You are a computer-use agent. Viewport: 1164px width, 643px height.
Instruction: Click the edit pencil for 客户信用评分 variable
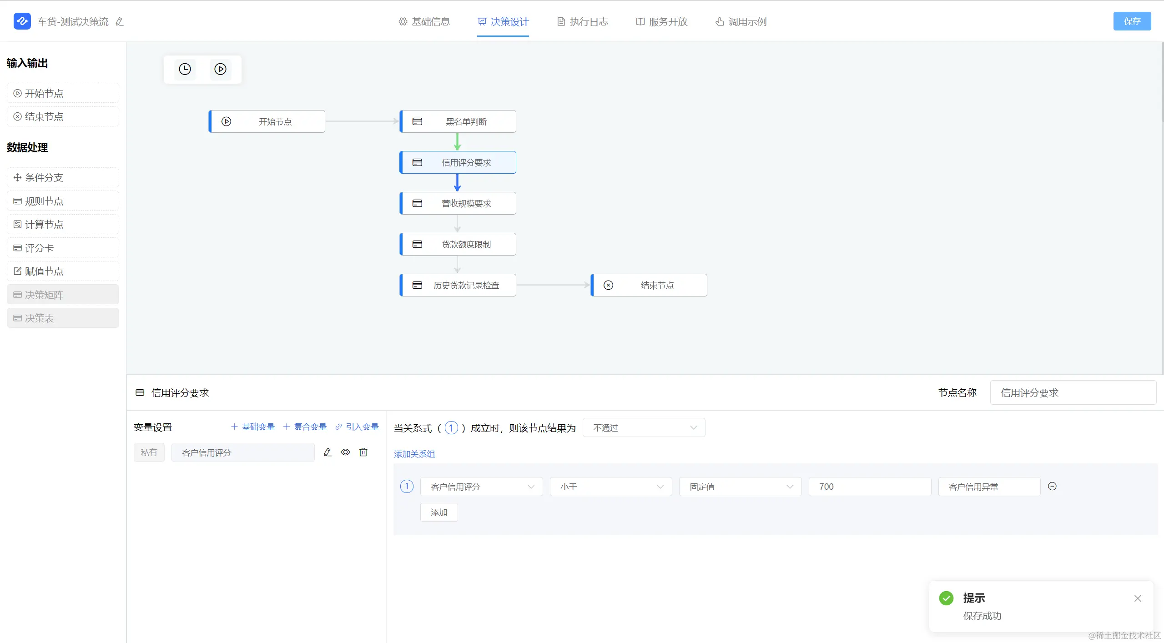point(328,452)
